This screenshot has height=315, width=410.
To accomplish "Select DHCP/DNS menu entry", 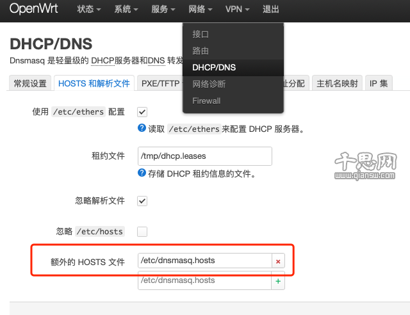I will (x=233, y=67).
